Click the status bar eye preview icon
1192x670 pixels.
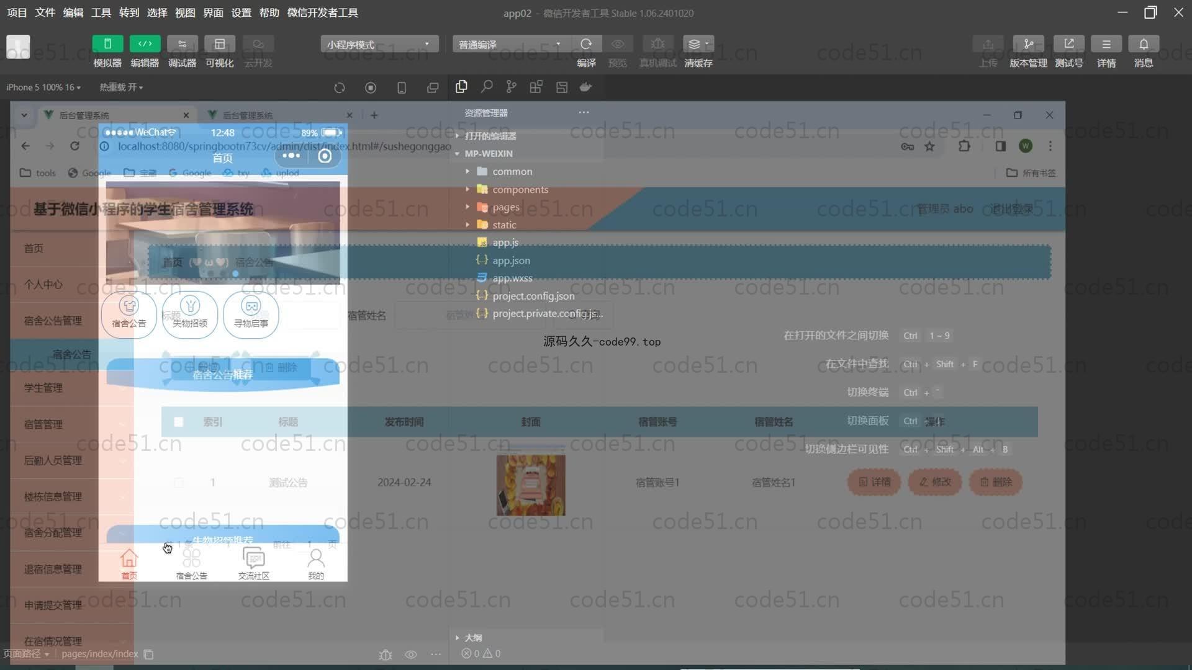tap(411, 654)
